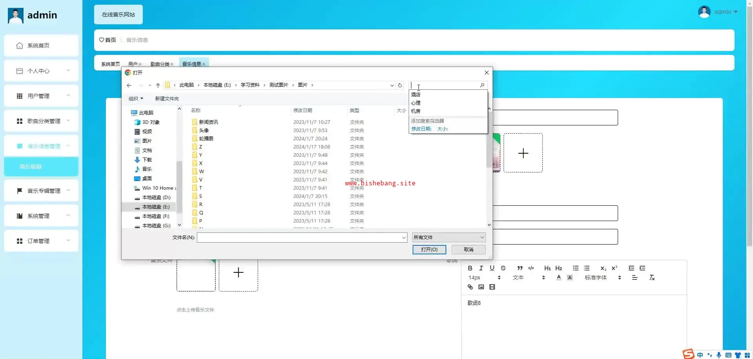
Task: Expand the 用户管理 sidebar menu
Action: pos(41,96)
